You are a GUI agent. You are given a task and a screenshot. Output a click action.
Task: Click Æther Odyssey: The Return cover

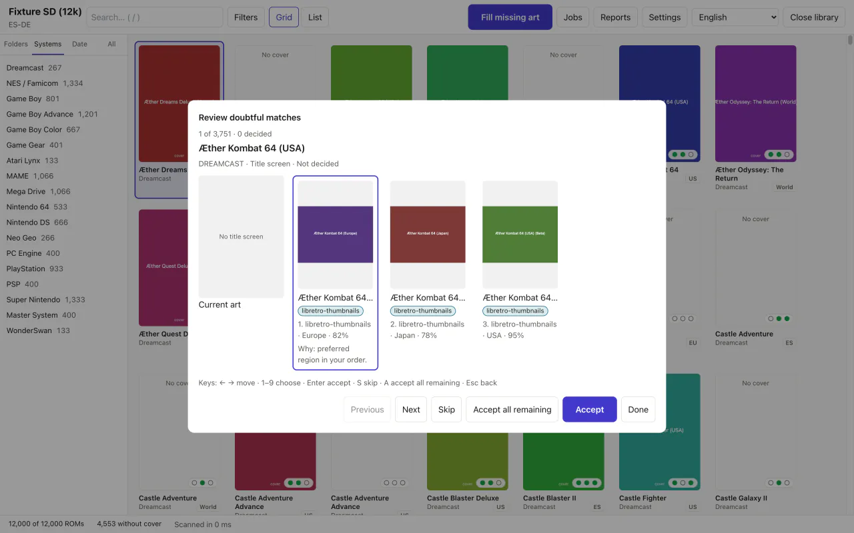(x=755, y=103)
